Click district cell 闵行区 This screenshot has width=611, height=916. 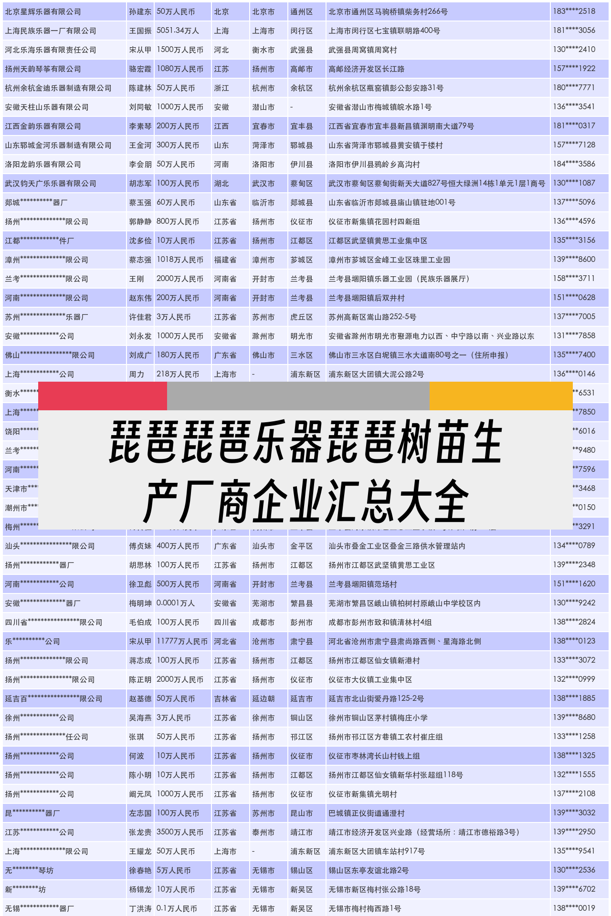coord(302,31)
